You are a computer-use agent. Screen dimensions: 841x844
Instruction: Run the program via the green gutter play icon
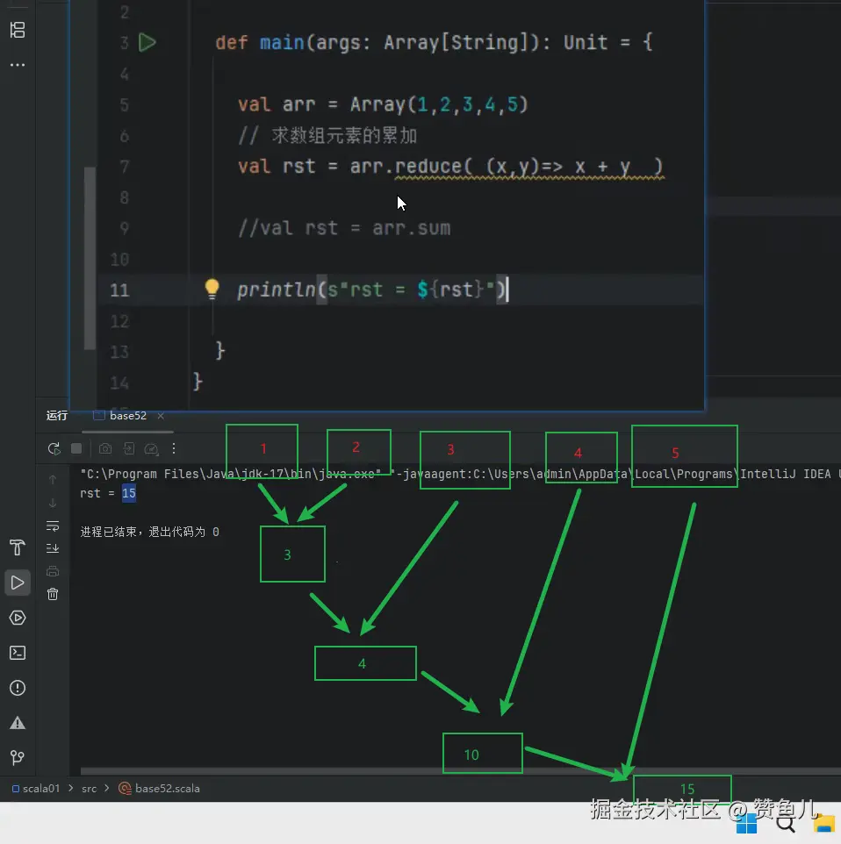pyautogui.click(x=147, y=41)
